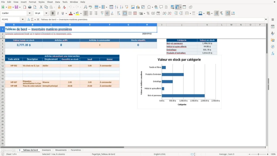Screen dimensions: 277x156
Task: Sort the data in ascending order
Action: point(116,7)
